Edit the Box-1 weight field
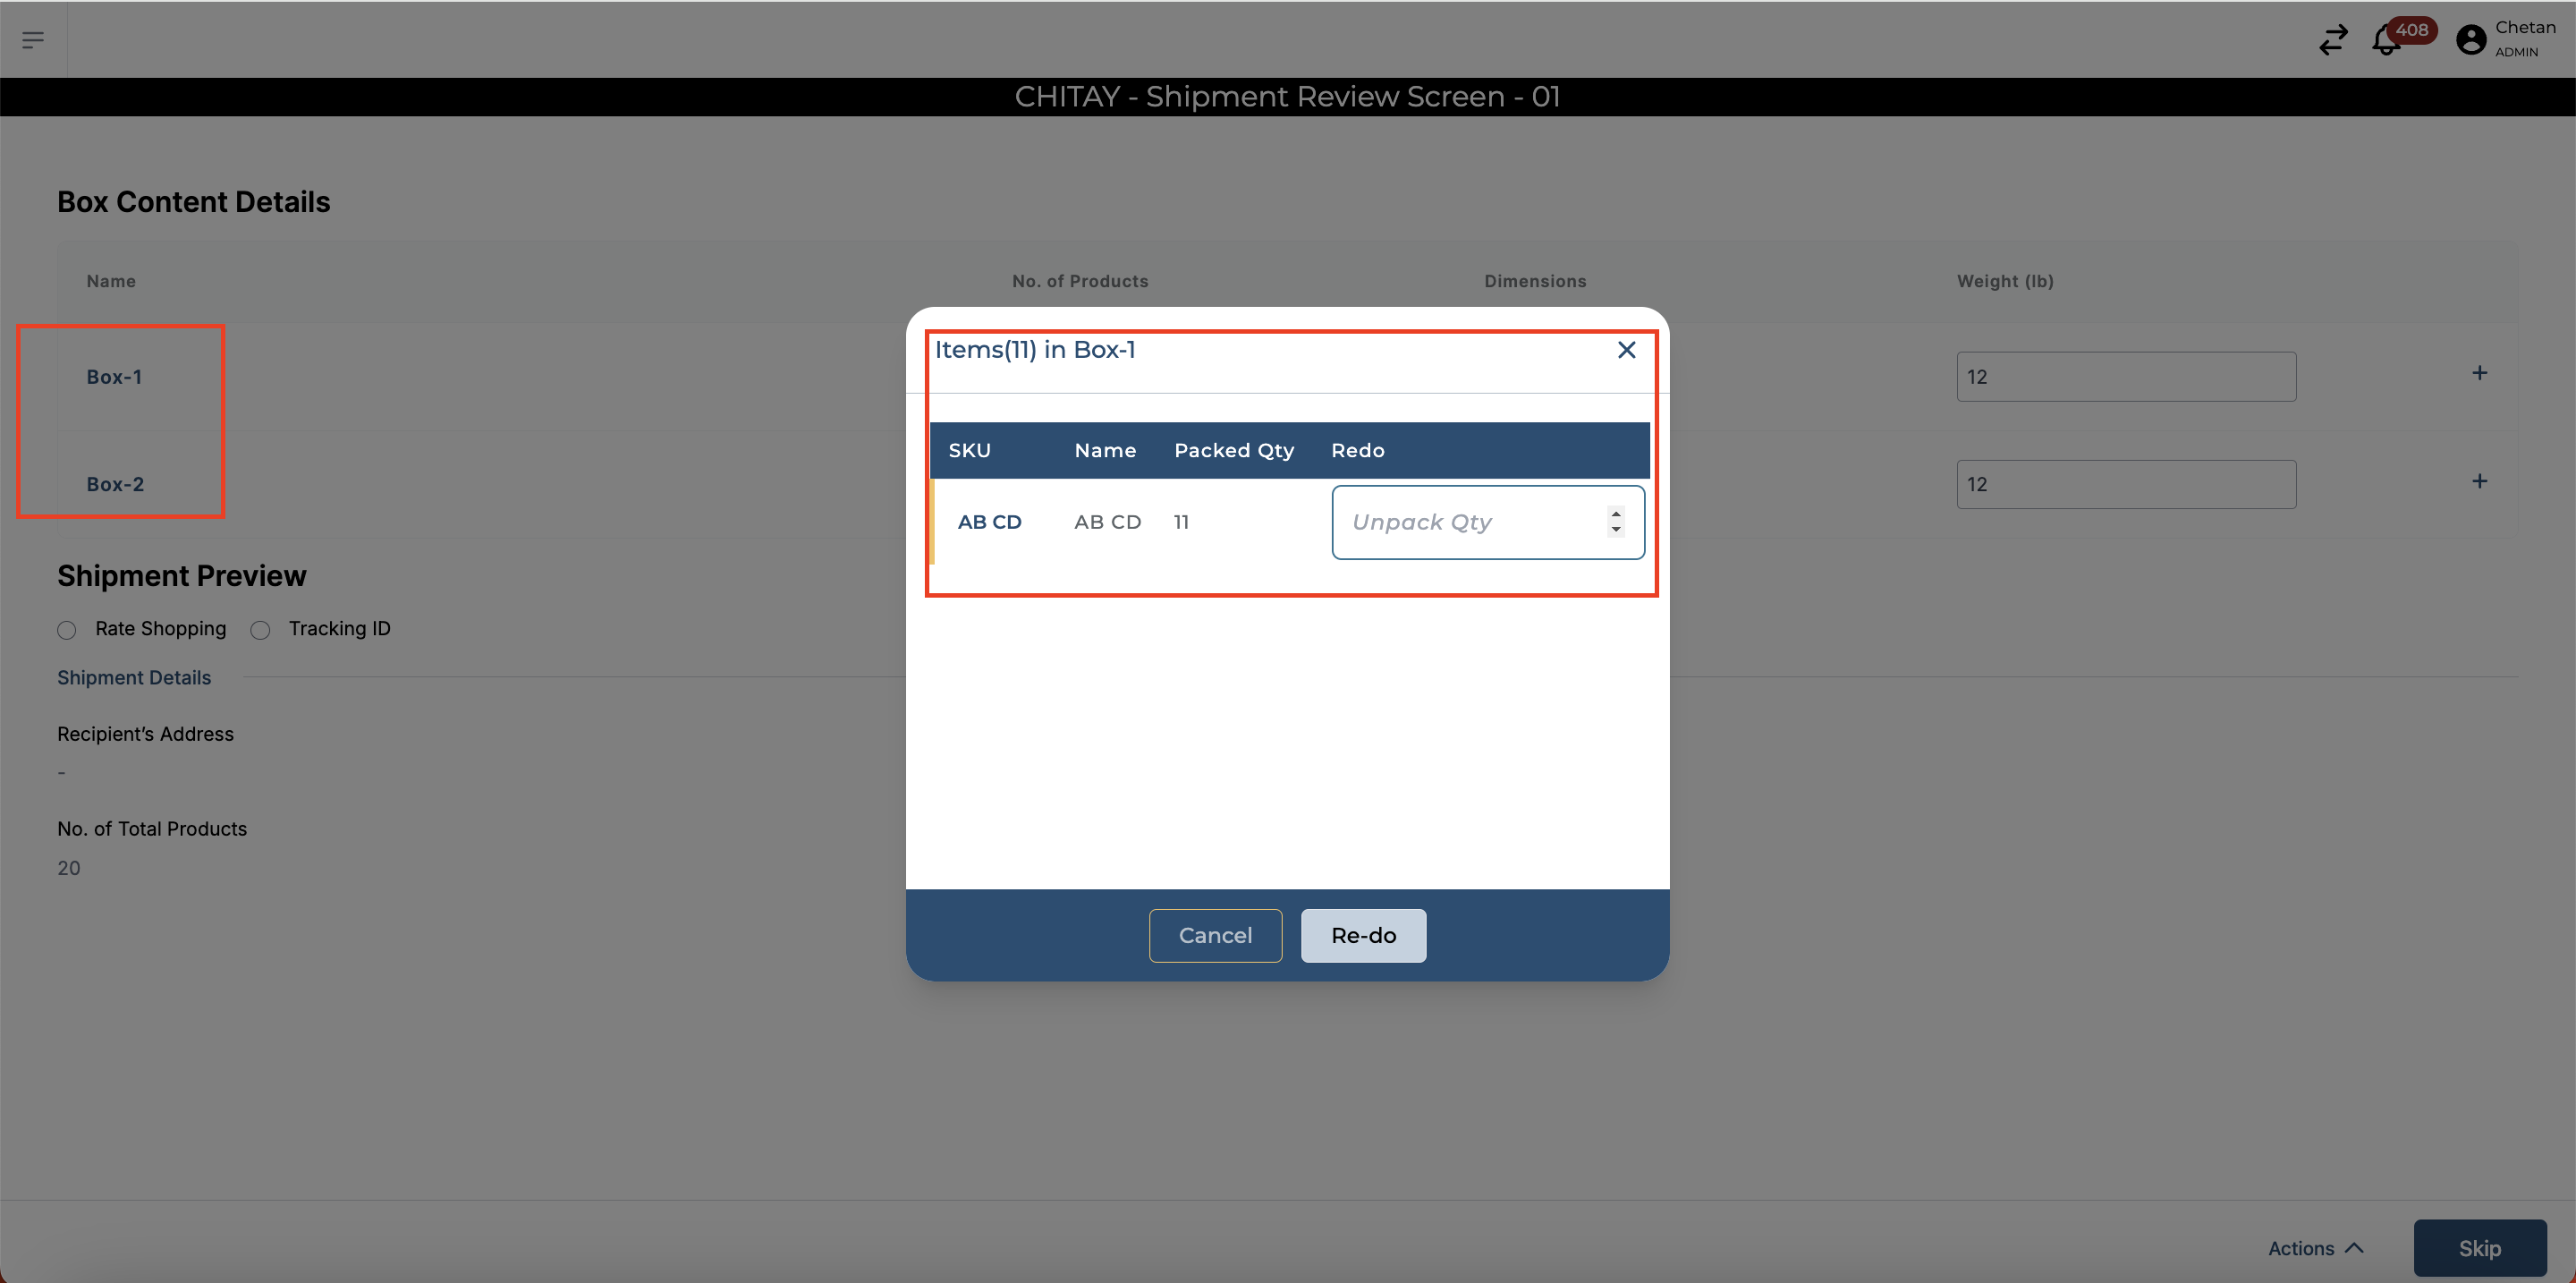 pos(2125,377)
